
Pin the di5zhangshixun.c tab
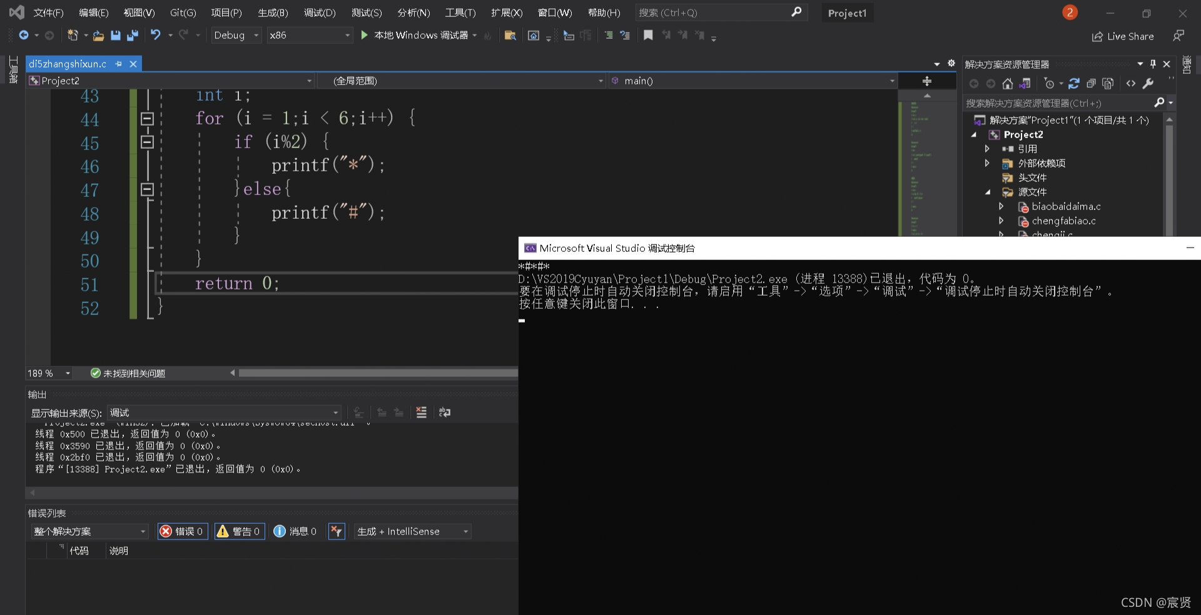click(118, 64)
